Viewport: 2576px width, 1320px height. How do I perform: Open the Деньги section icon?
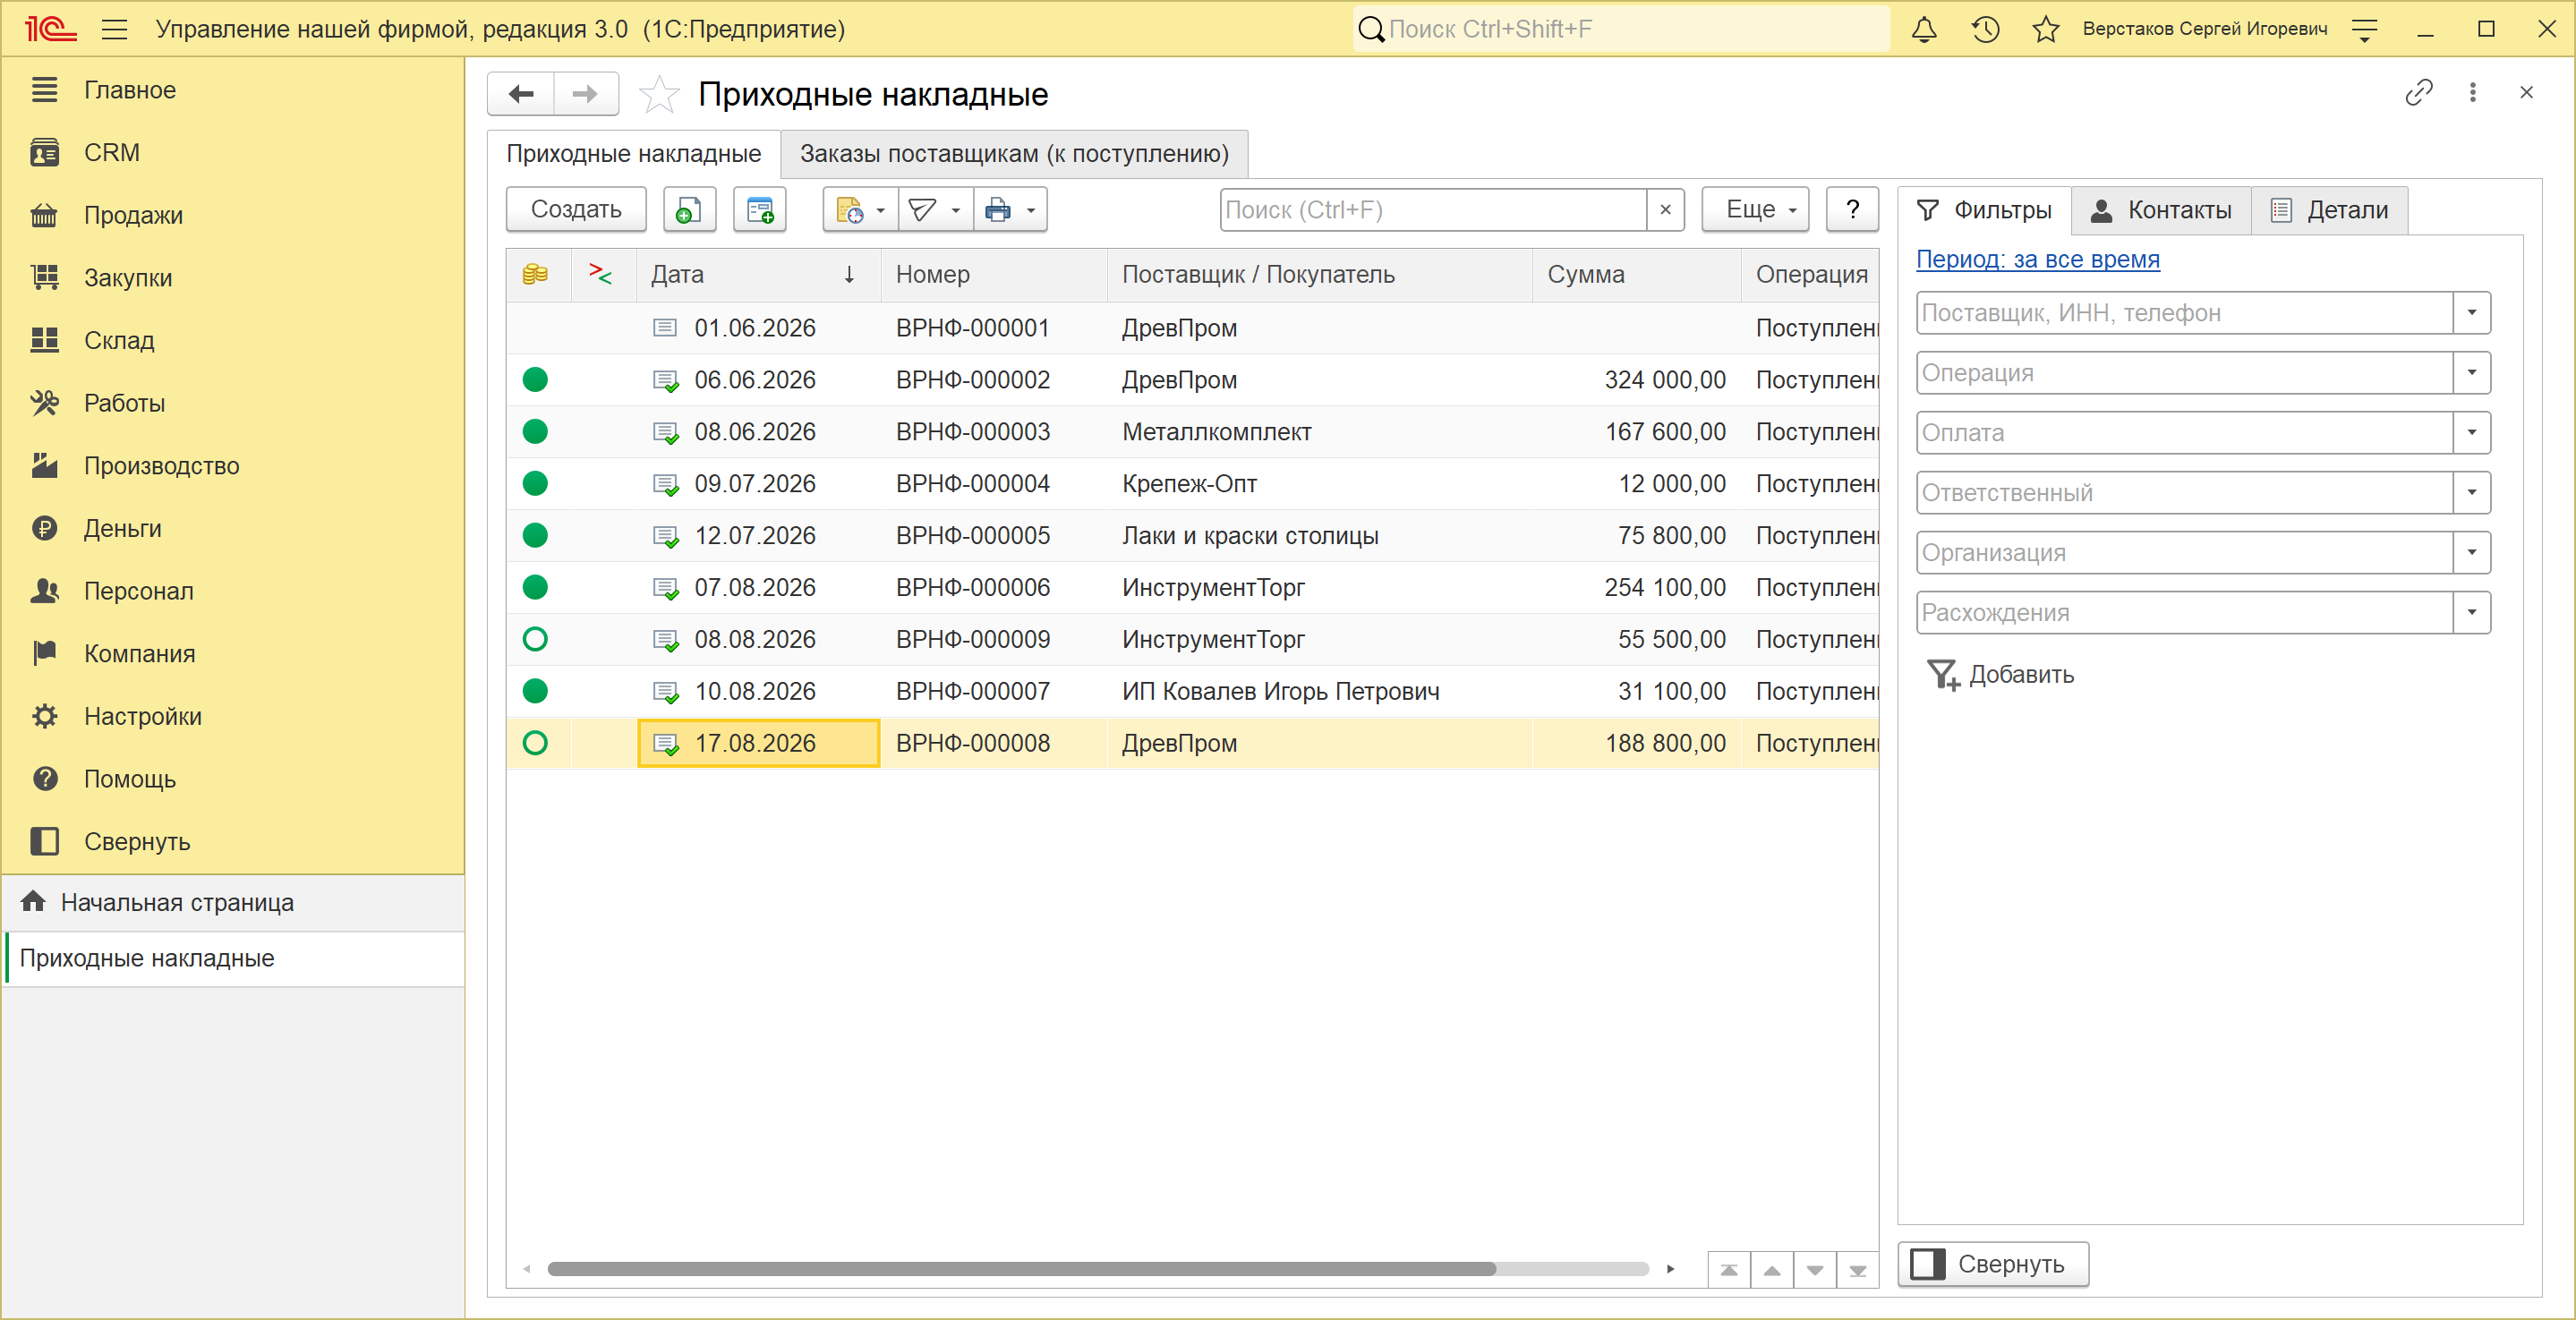point(44,529)
